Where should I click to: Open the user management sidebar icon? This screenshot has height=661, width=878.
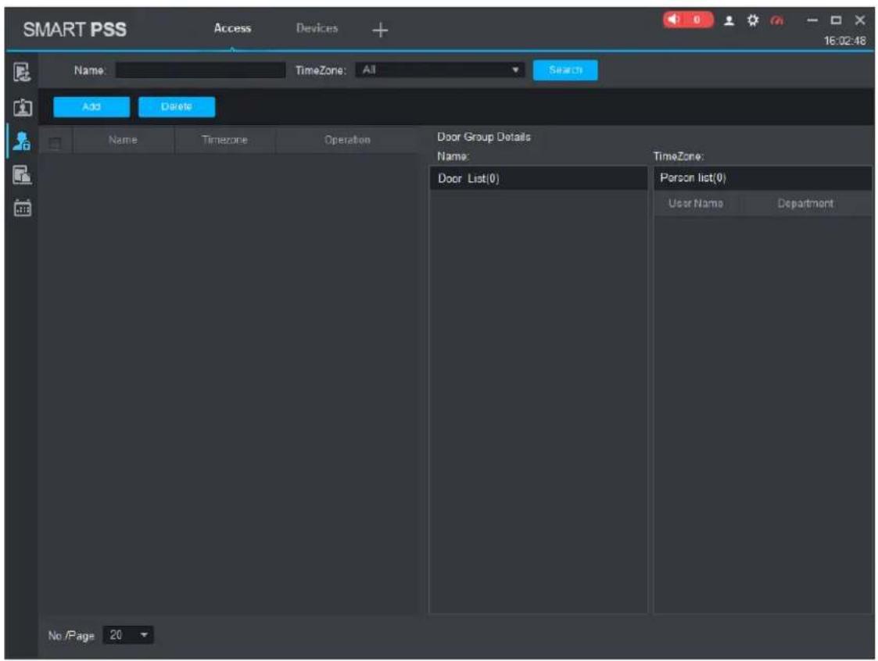(x=22, y=107)
